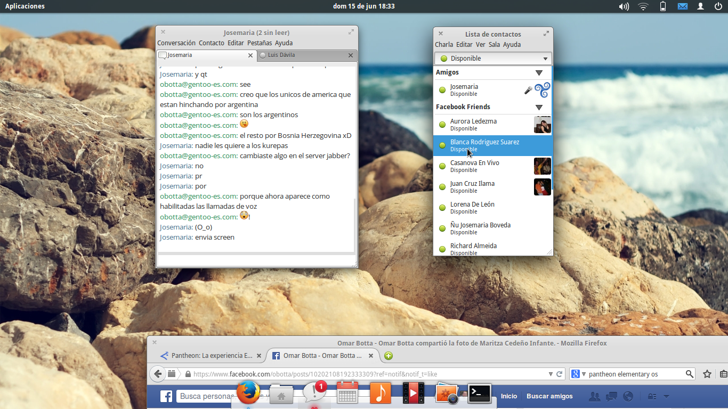Click Josemaria's triskelion avatar in contact list
The height and width of the screenshot is (409, 728).
543,90
